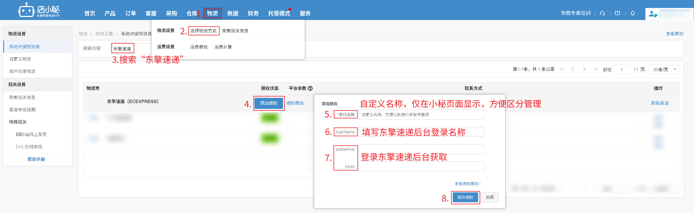
Task: Click the 店小秘 logo
Action: pyautogui.click(x=39, y=10)
